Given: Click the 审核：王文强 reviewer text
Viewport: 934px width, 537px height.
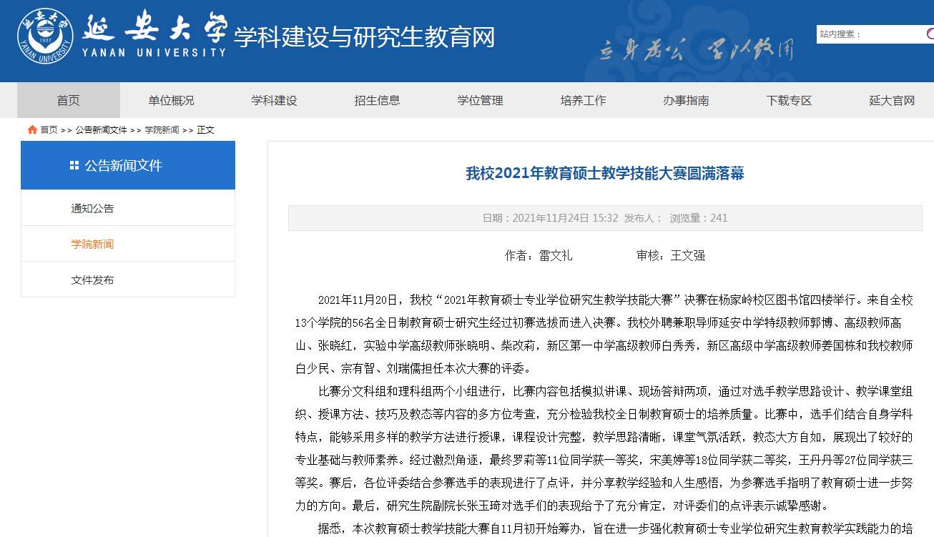Looking at the screenshot, I should (x=671, y=255).
